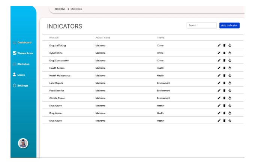Screen dimensions: 261x167
Task: Edit the Health Access indicator row
Action: [219, 68]
